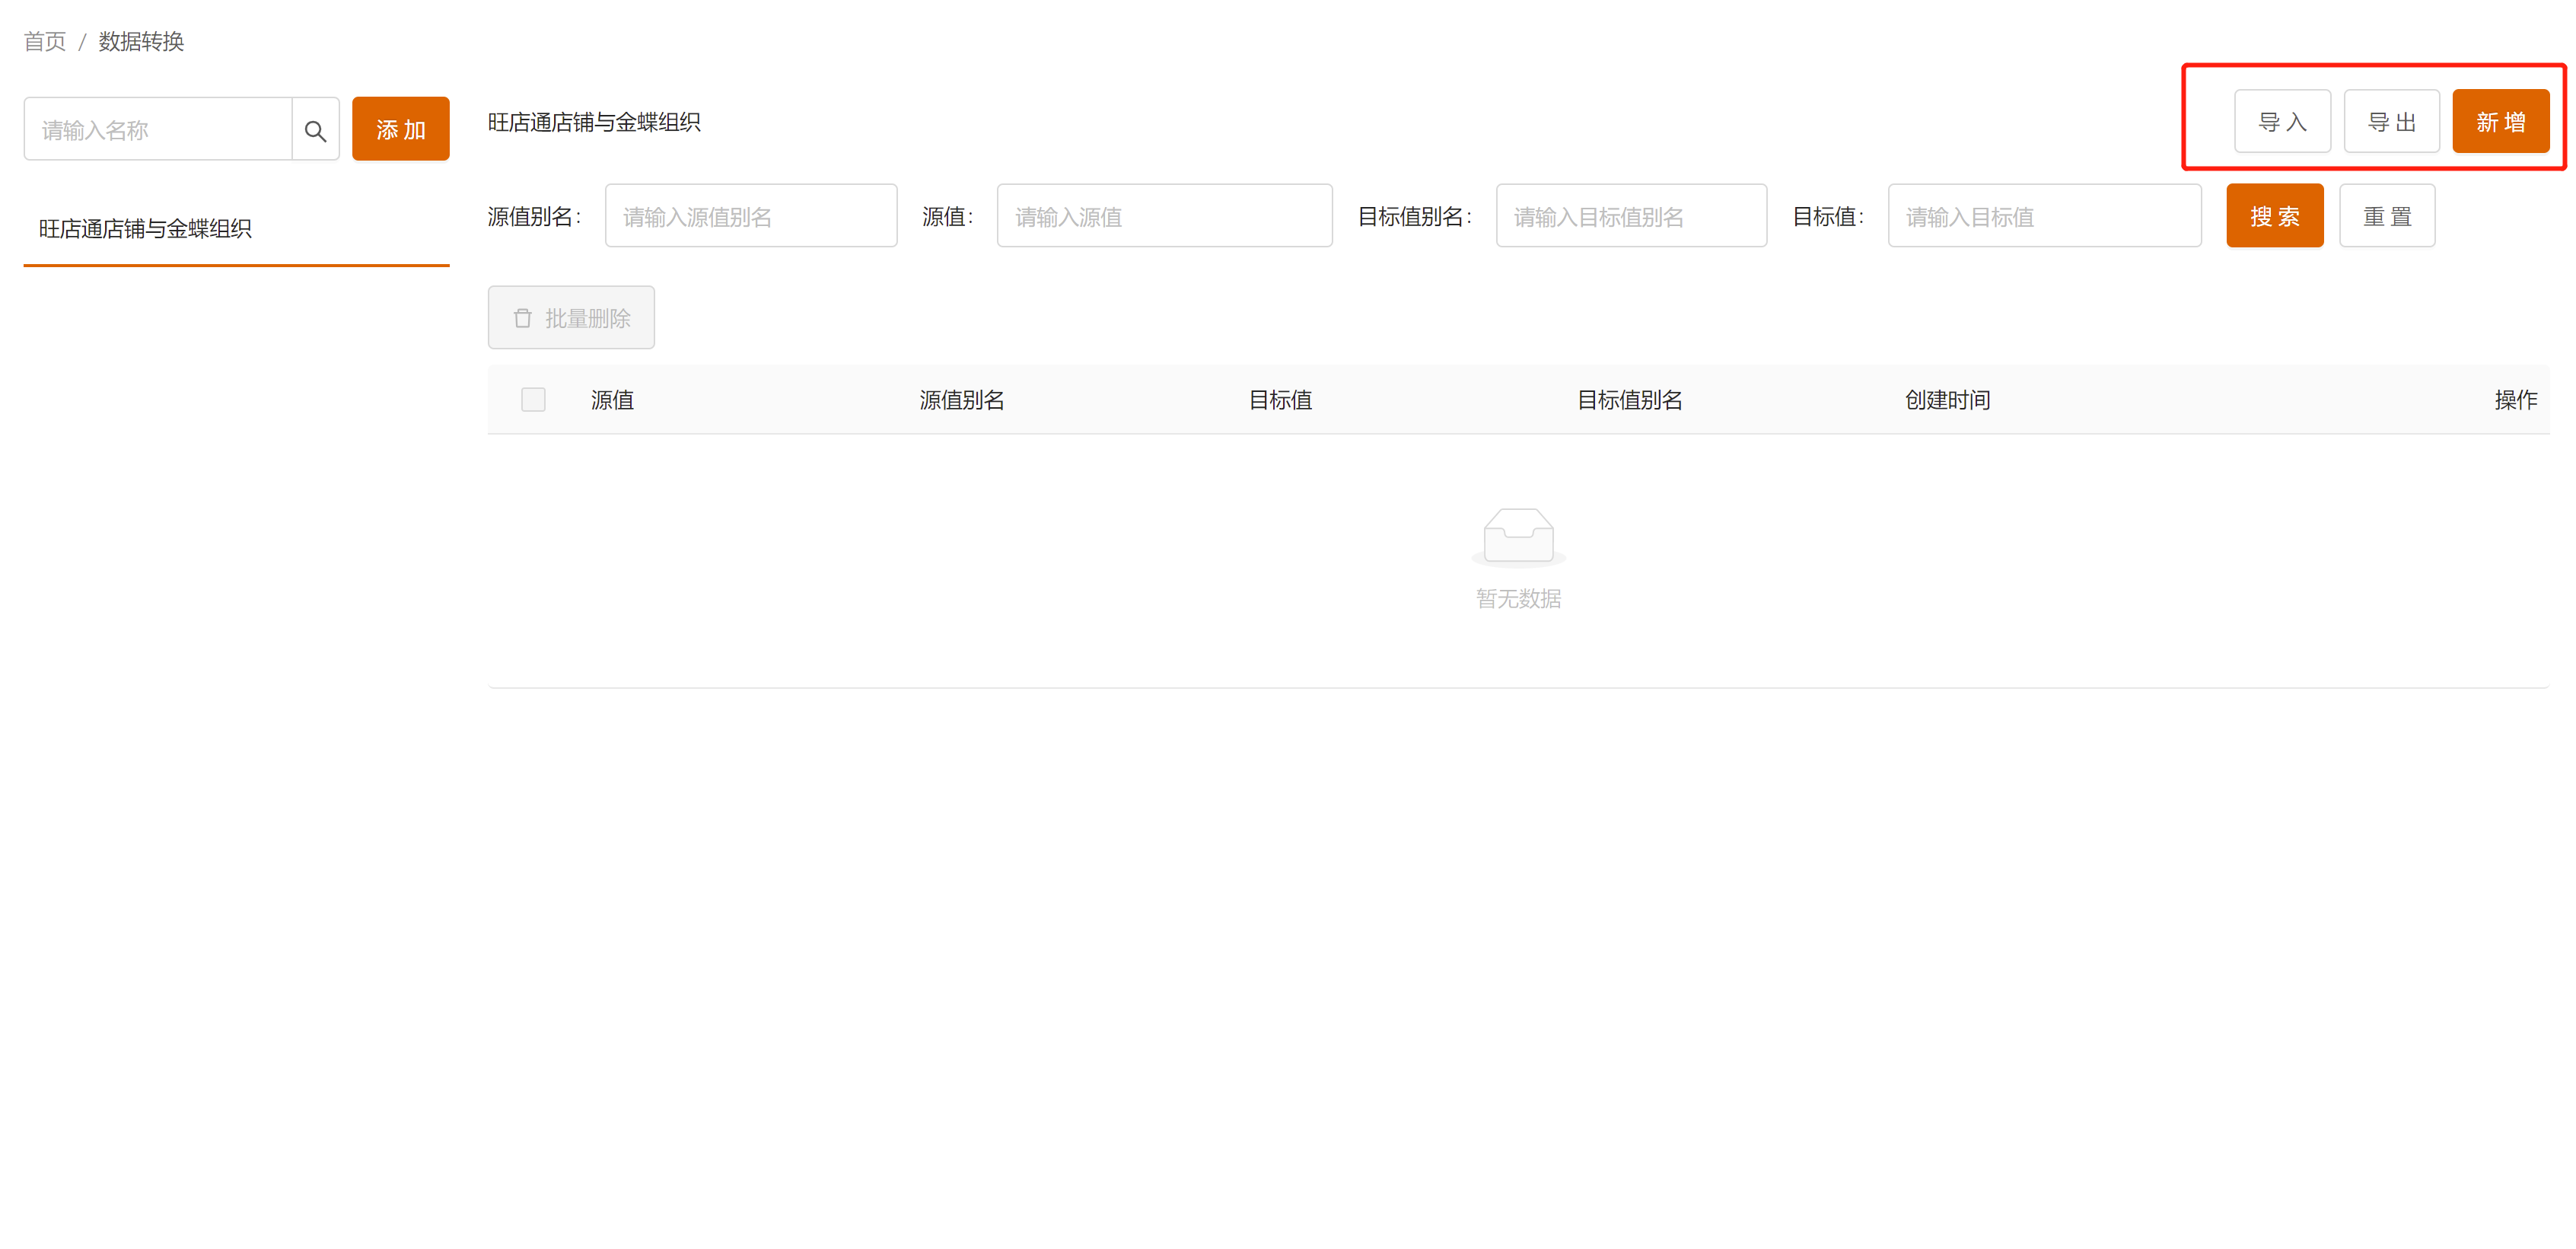The width and height of the screenshot is (2576, 1249).
Task: Reset filters with the 重置 button
Action: tap(2386, 216)
